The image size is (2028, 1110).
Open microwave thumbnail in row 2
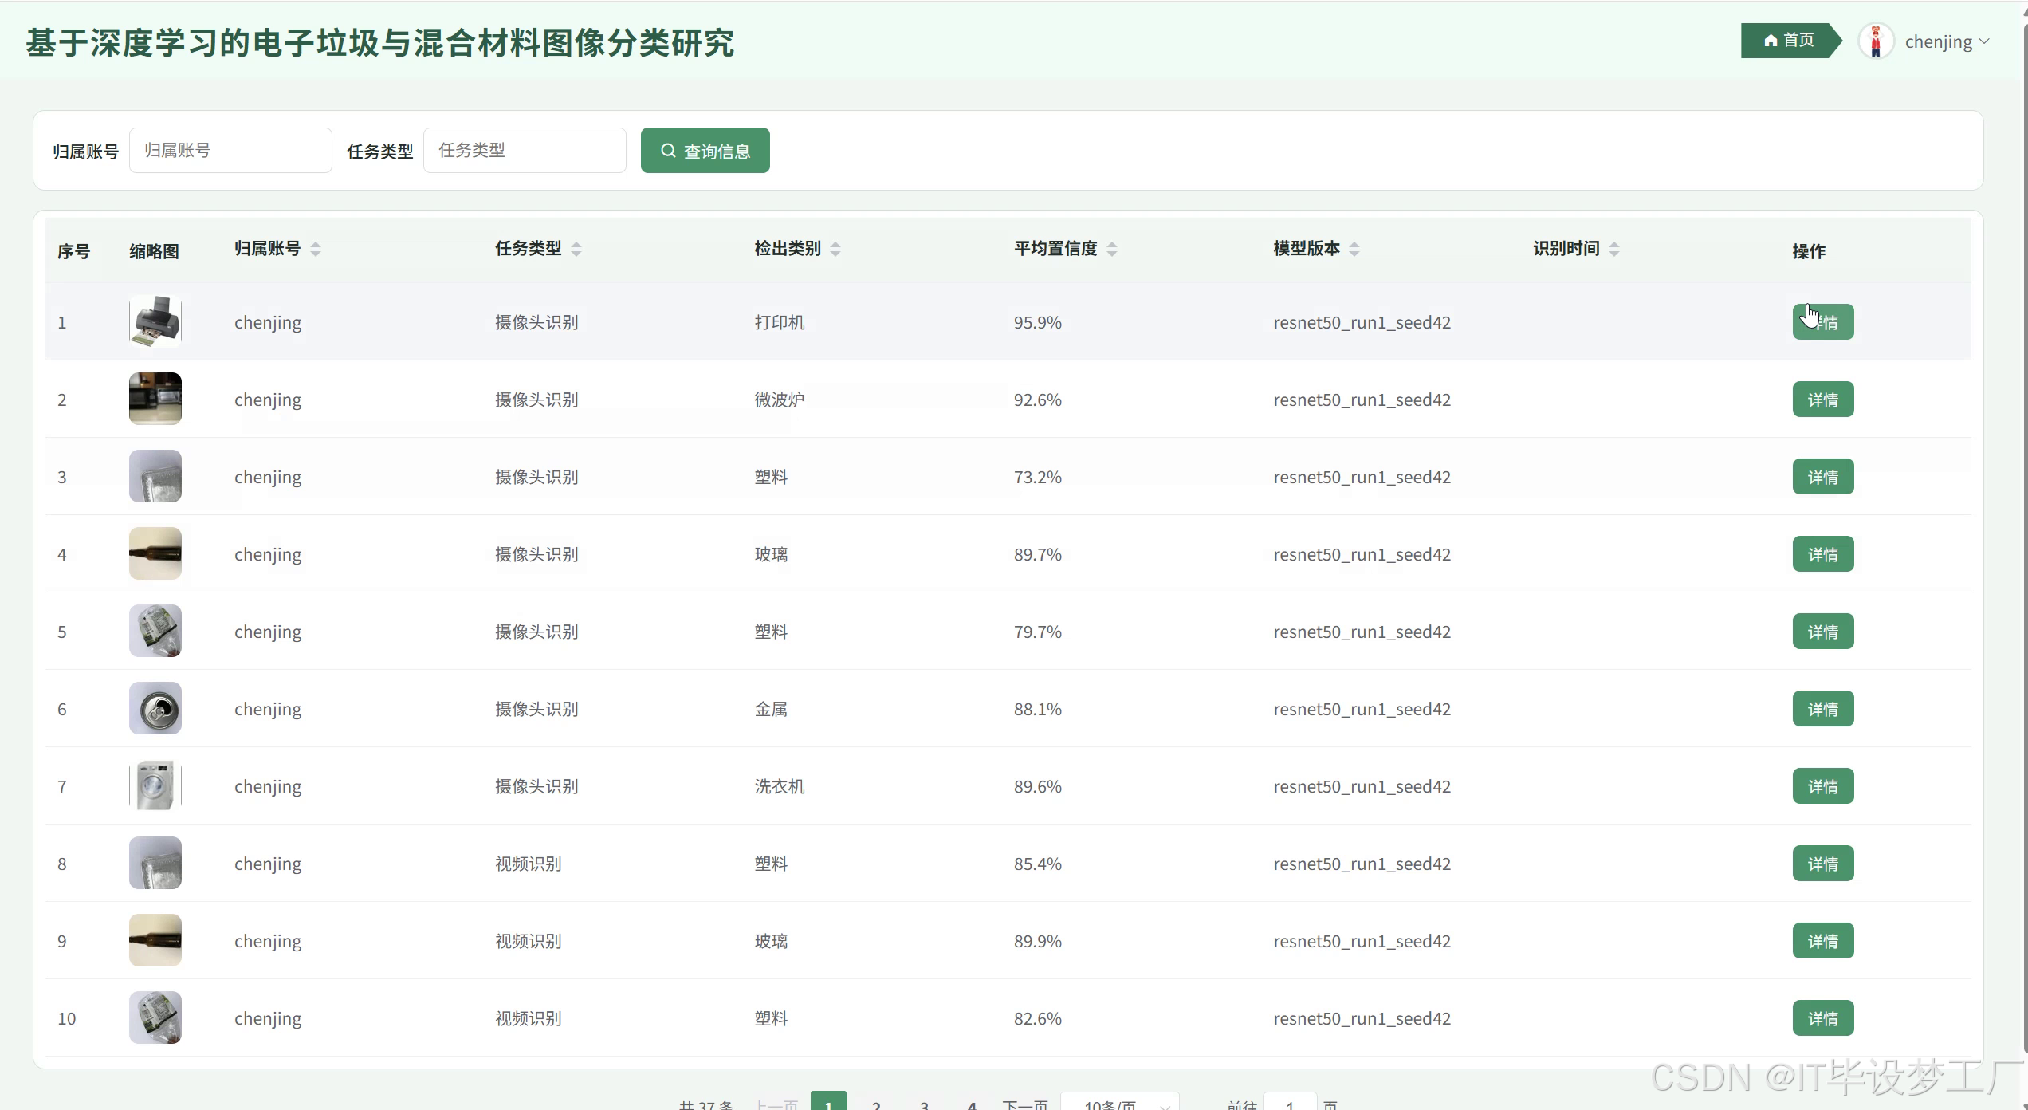155,399
